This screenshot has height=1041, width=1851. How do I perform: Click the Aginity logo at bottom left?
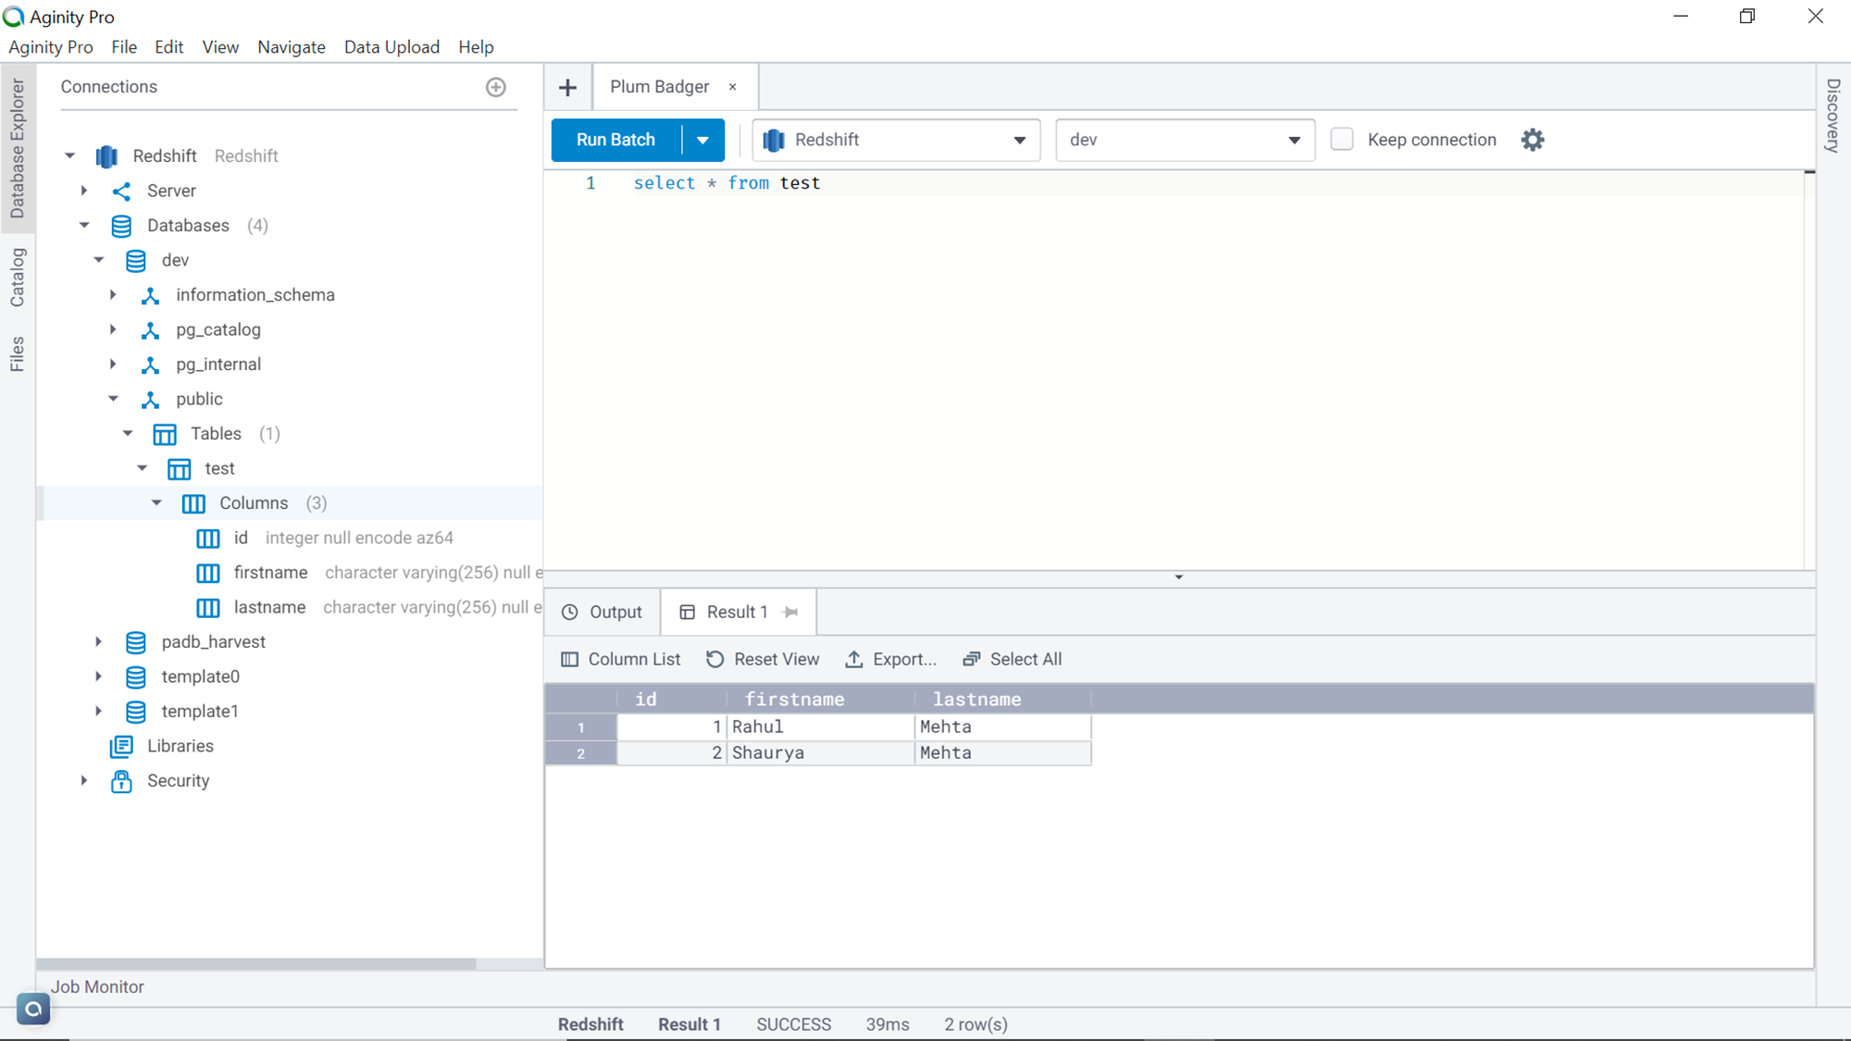point(33,1009)
